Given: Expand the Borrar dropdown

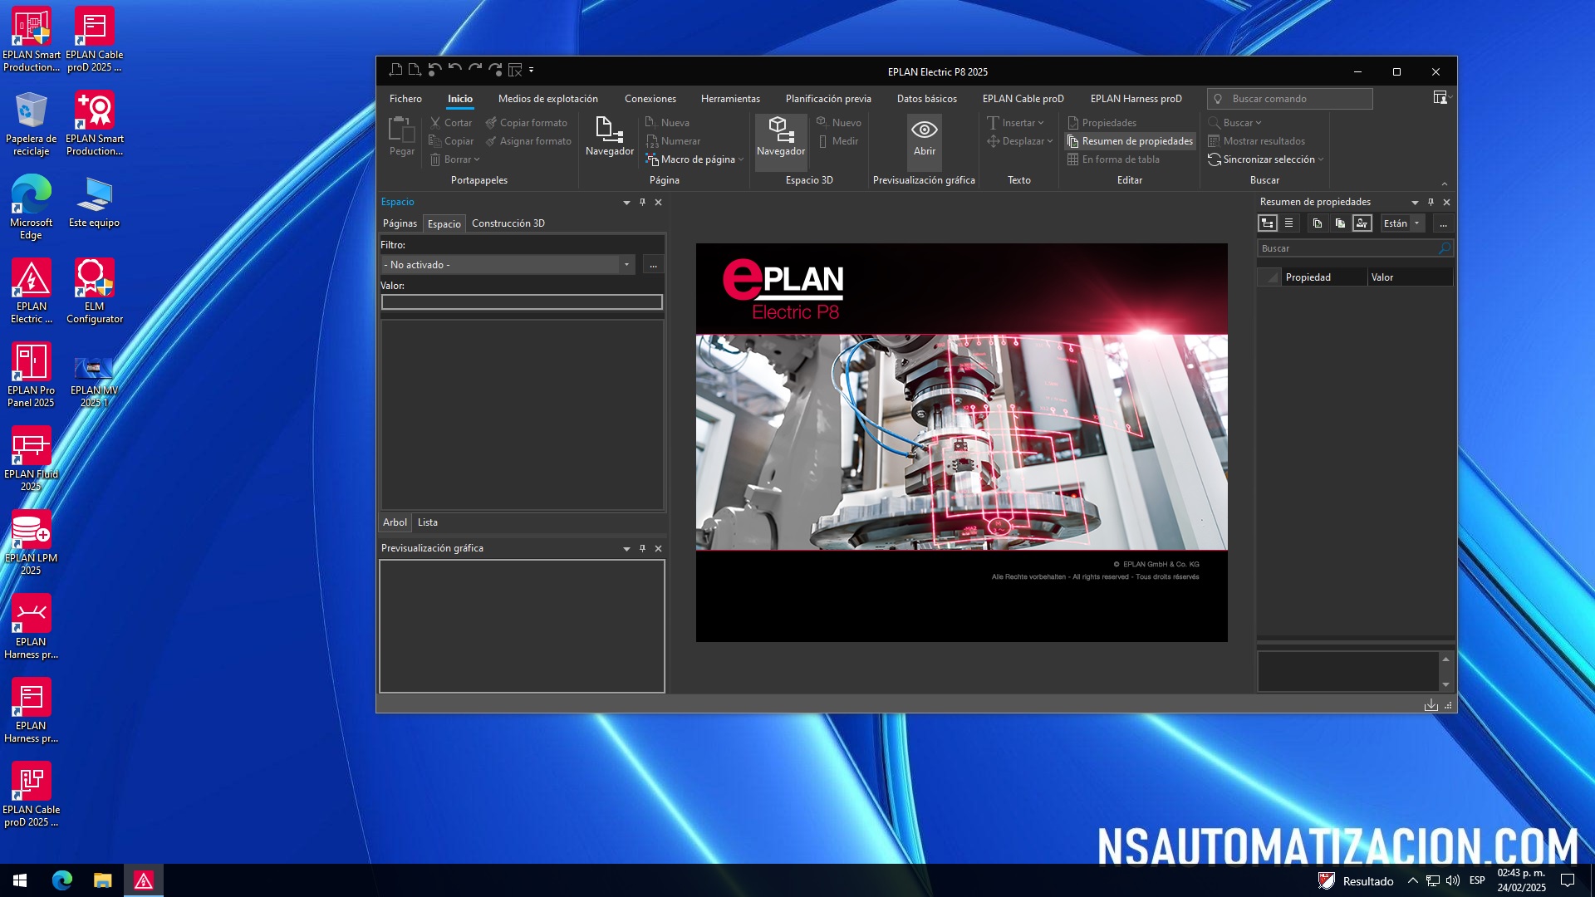Looking at the screenshot, I should (476, 159).
